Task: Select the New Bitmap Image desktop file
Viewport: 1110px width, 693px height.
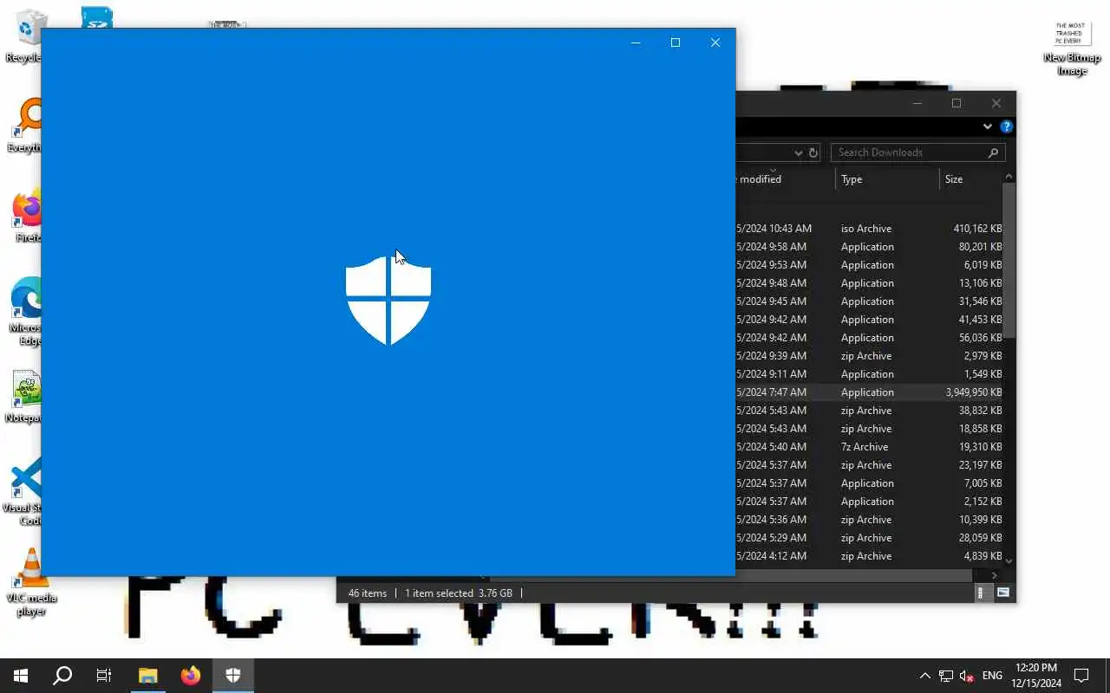Action: pos(1072,48)
